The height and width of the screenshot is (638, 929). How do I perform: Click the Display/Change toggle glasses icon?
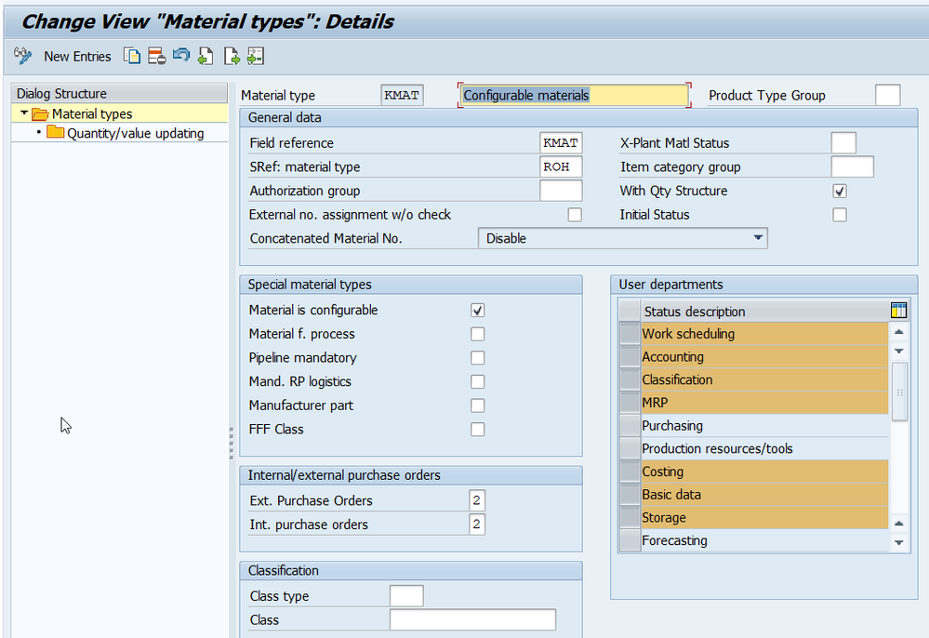pyautogui.click(x=23, y=56)
